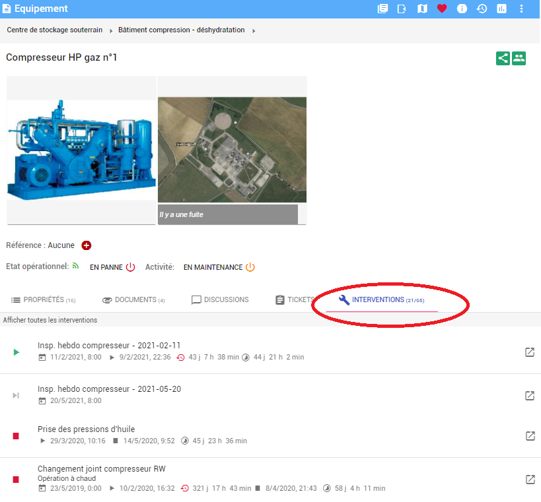541x502 pixels.
Task: Click the list icon on PROPRIÉTÉS tab
Action: pyautogui.click(x=16, y=300)
